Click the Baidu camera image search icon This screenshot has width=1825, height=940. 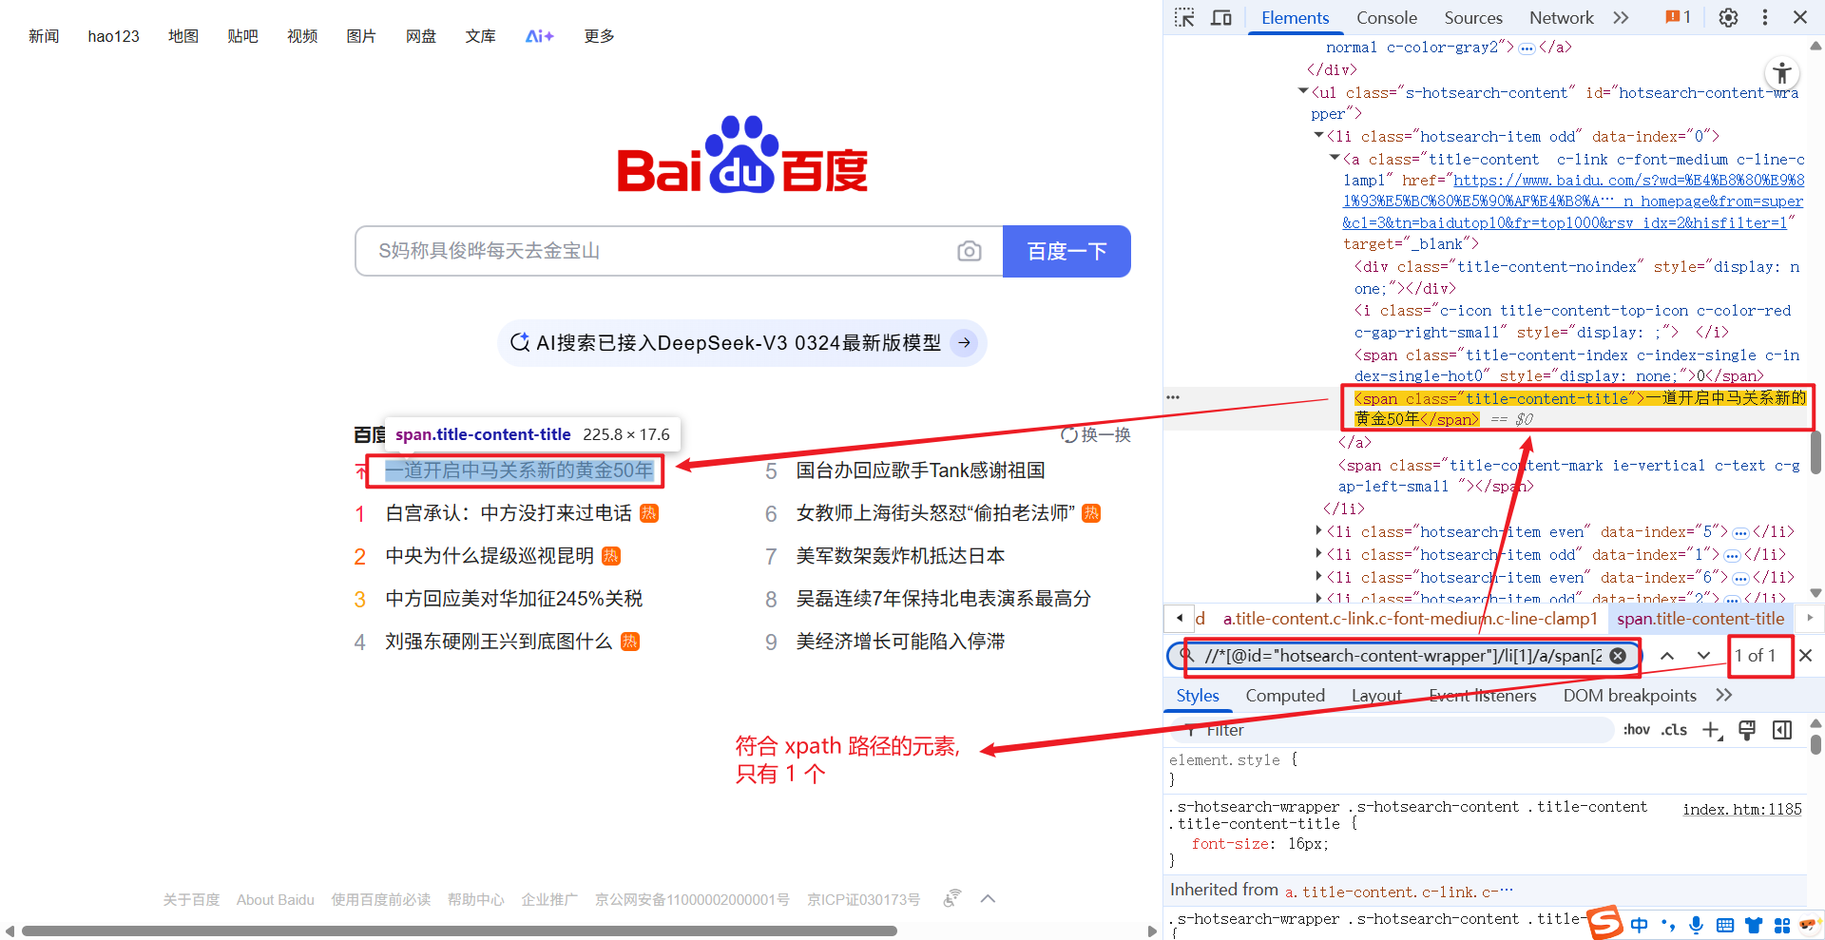pos(970,251)
